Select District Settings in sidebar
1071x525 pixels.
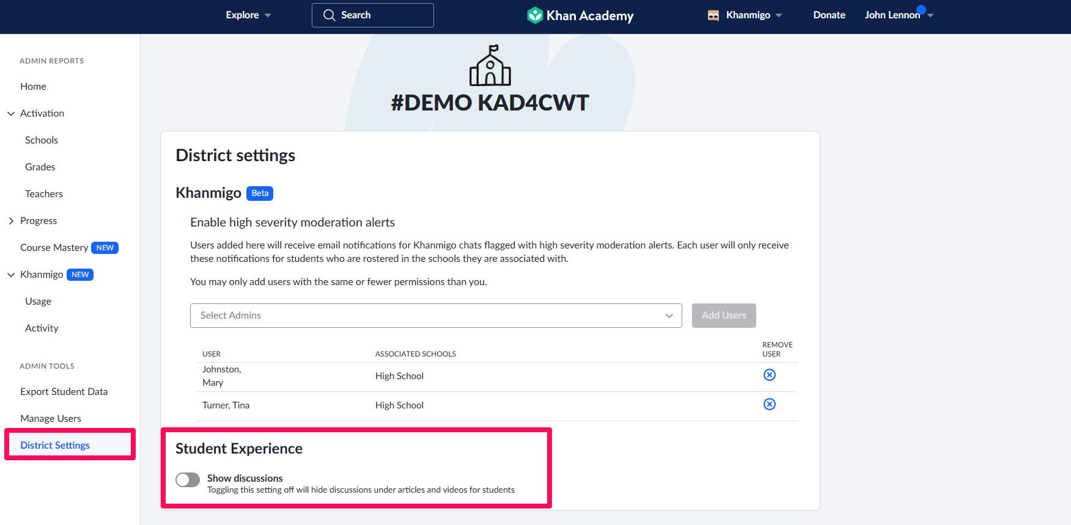(x=55, y=446)
